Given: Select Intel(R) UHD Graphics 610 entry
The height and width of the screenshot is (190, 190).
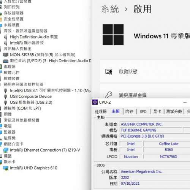Looking at the screenshot, I should [x=33, y=168].
